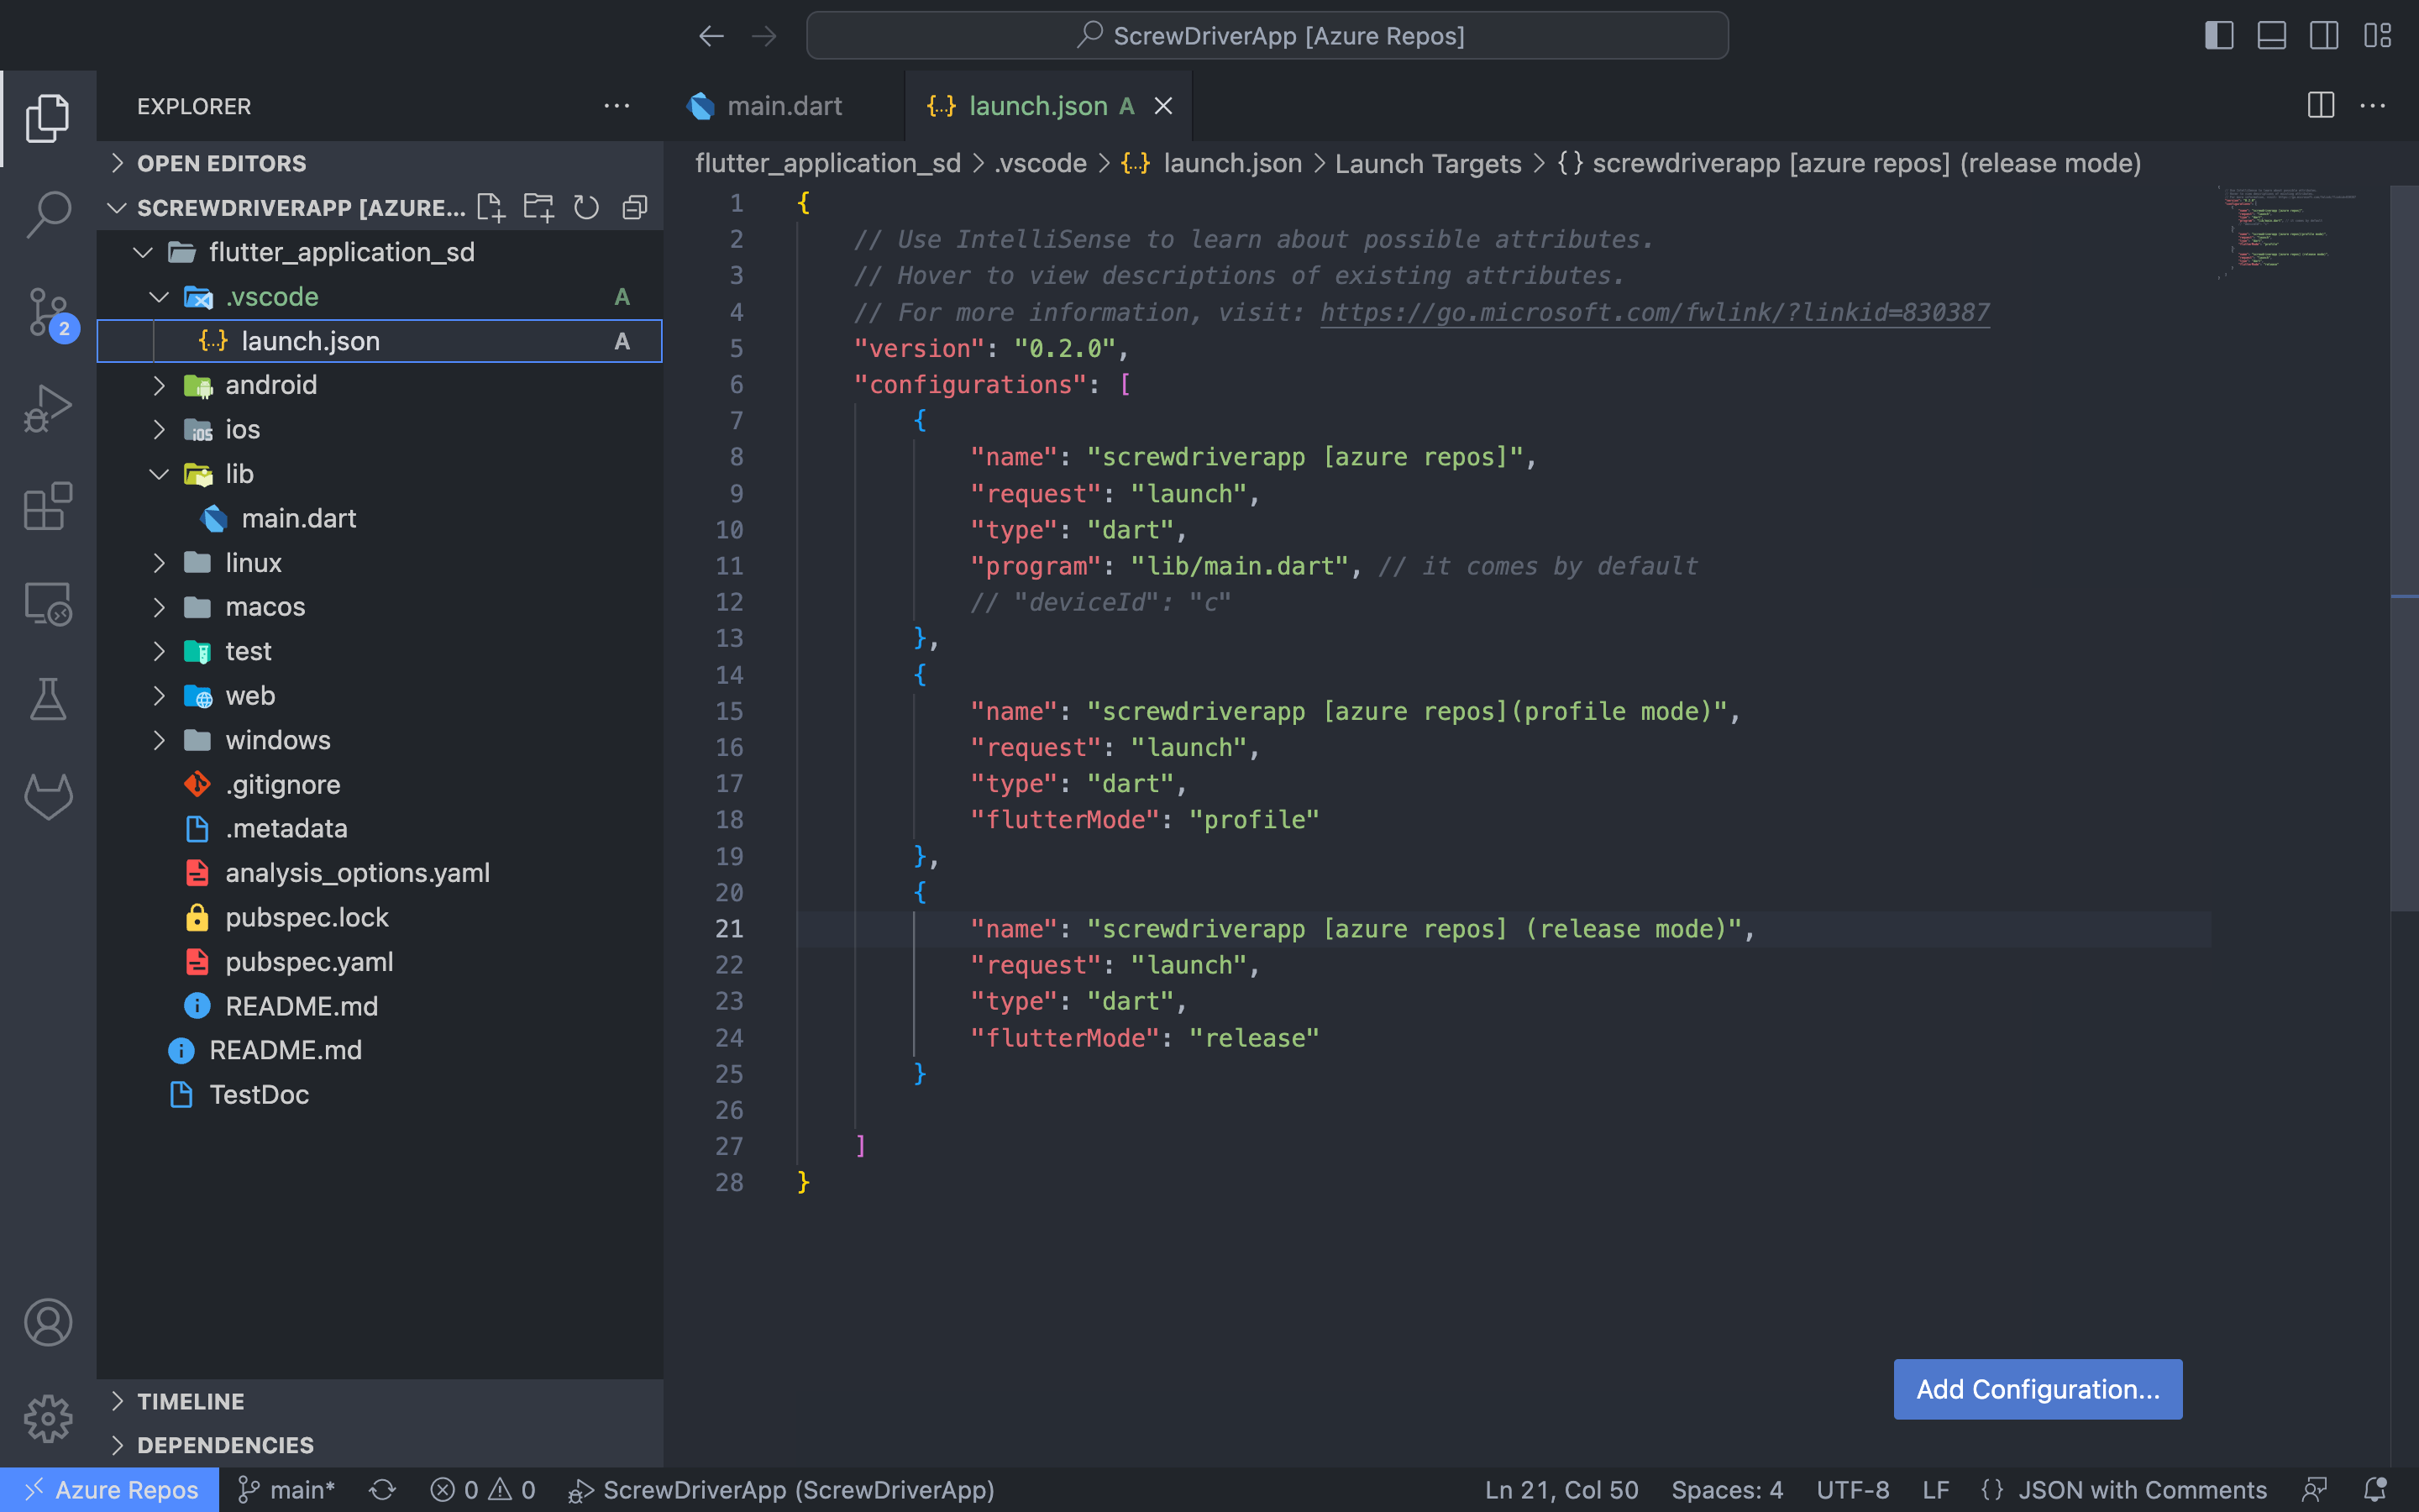Open the Search view
Viewport: 2419px width, 1512px height.
tap(47, 214)
